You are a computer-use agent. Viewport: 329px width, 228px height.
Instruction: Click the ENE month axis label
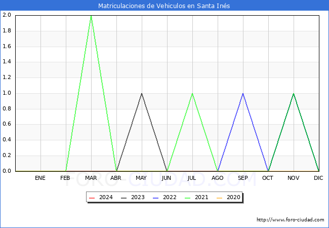[40, 178]
